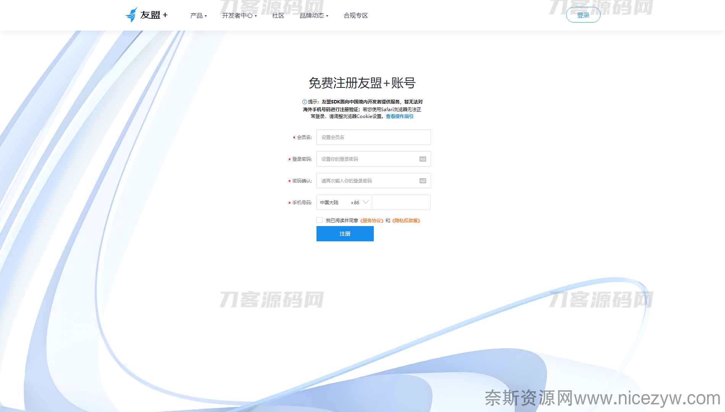Click the info icon beside 提示
Viewport: 725px width, 412px height.
coord(305,102)
